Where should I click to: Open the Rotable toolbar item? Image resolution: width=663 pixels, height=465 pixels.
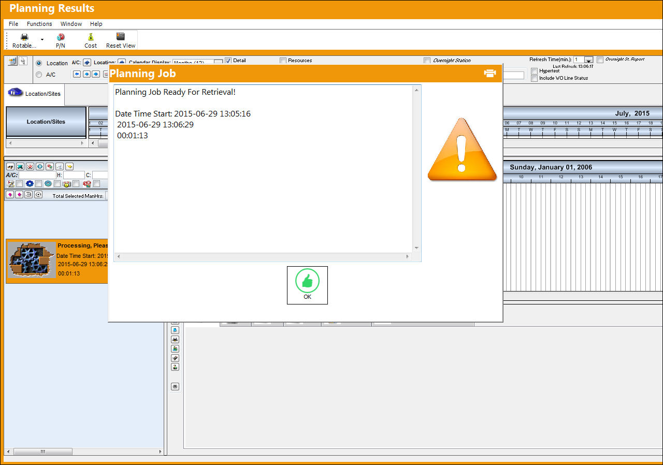(x=24, y=40)
